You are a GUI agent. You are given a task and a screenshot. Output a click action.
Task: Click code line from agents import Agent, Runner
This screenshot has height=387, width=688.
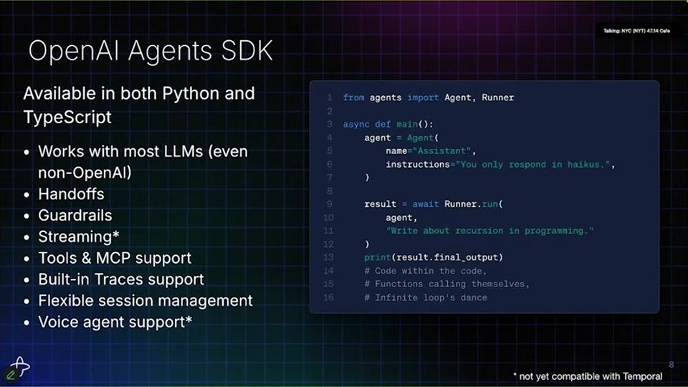click(429, 97)
